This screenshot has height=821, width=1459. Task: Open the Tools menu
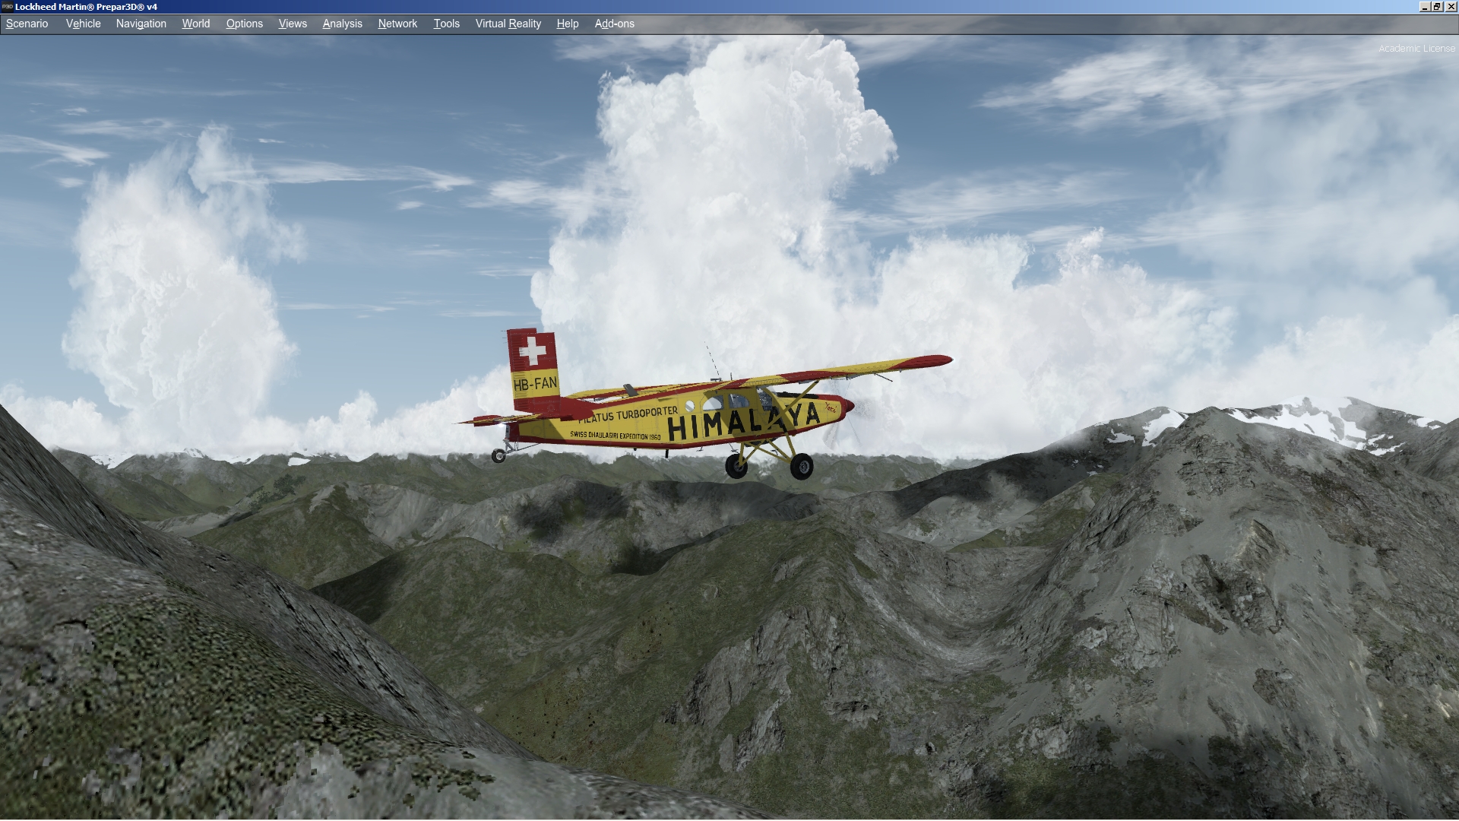click(x=446, y=24)
